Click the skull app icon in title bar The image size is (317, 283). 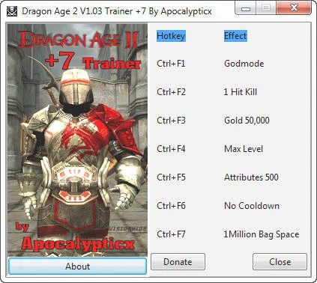(x=12, y=11)
